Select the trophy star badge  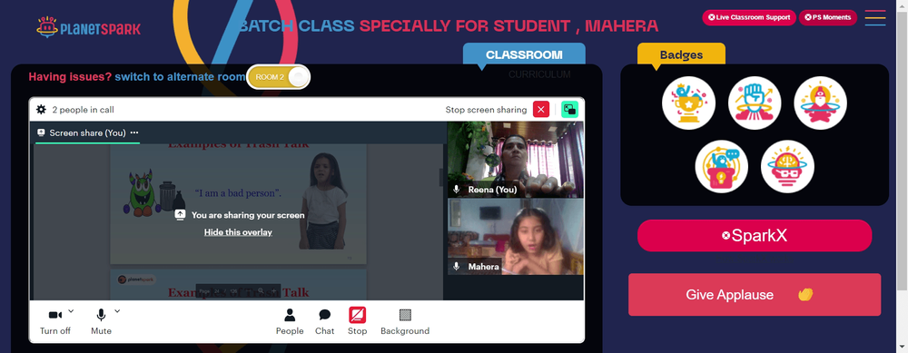pyautogui.click(x=688, y=103)
